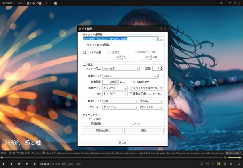Screen dimensions: 243x168
Task: Open the playlist panel icon
Action: pos(225,164)
